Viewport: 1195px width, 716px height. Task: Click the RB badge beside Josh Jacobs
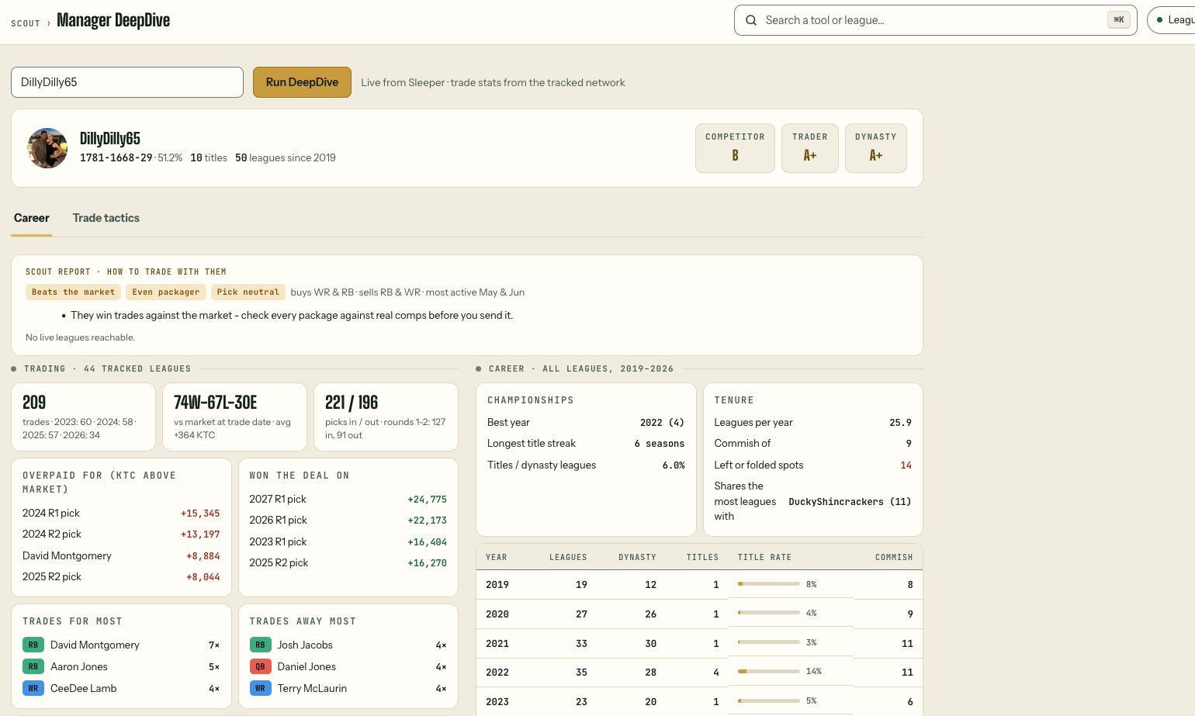[x=260, y=645]
